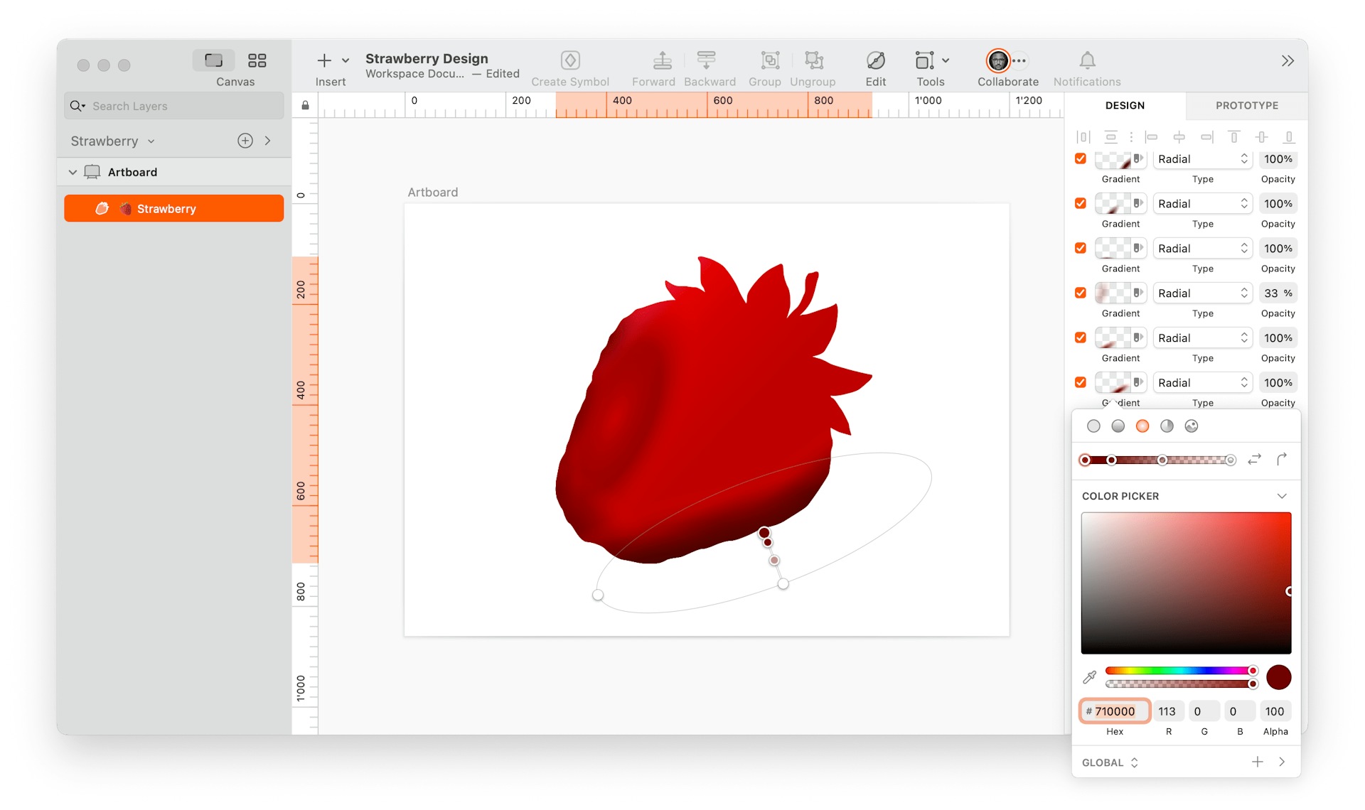Adjust the alpha transparency slider
This screenshot has width=1365, height=810.
[x=1182, y=684]
